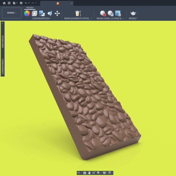
Task: Open the Appearance color wheel tool
Action: click(27, 13)
